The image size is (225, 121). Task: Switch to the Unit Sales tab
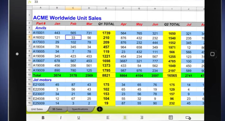[37, 109]
